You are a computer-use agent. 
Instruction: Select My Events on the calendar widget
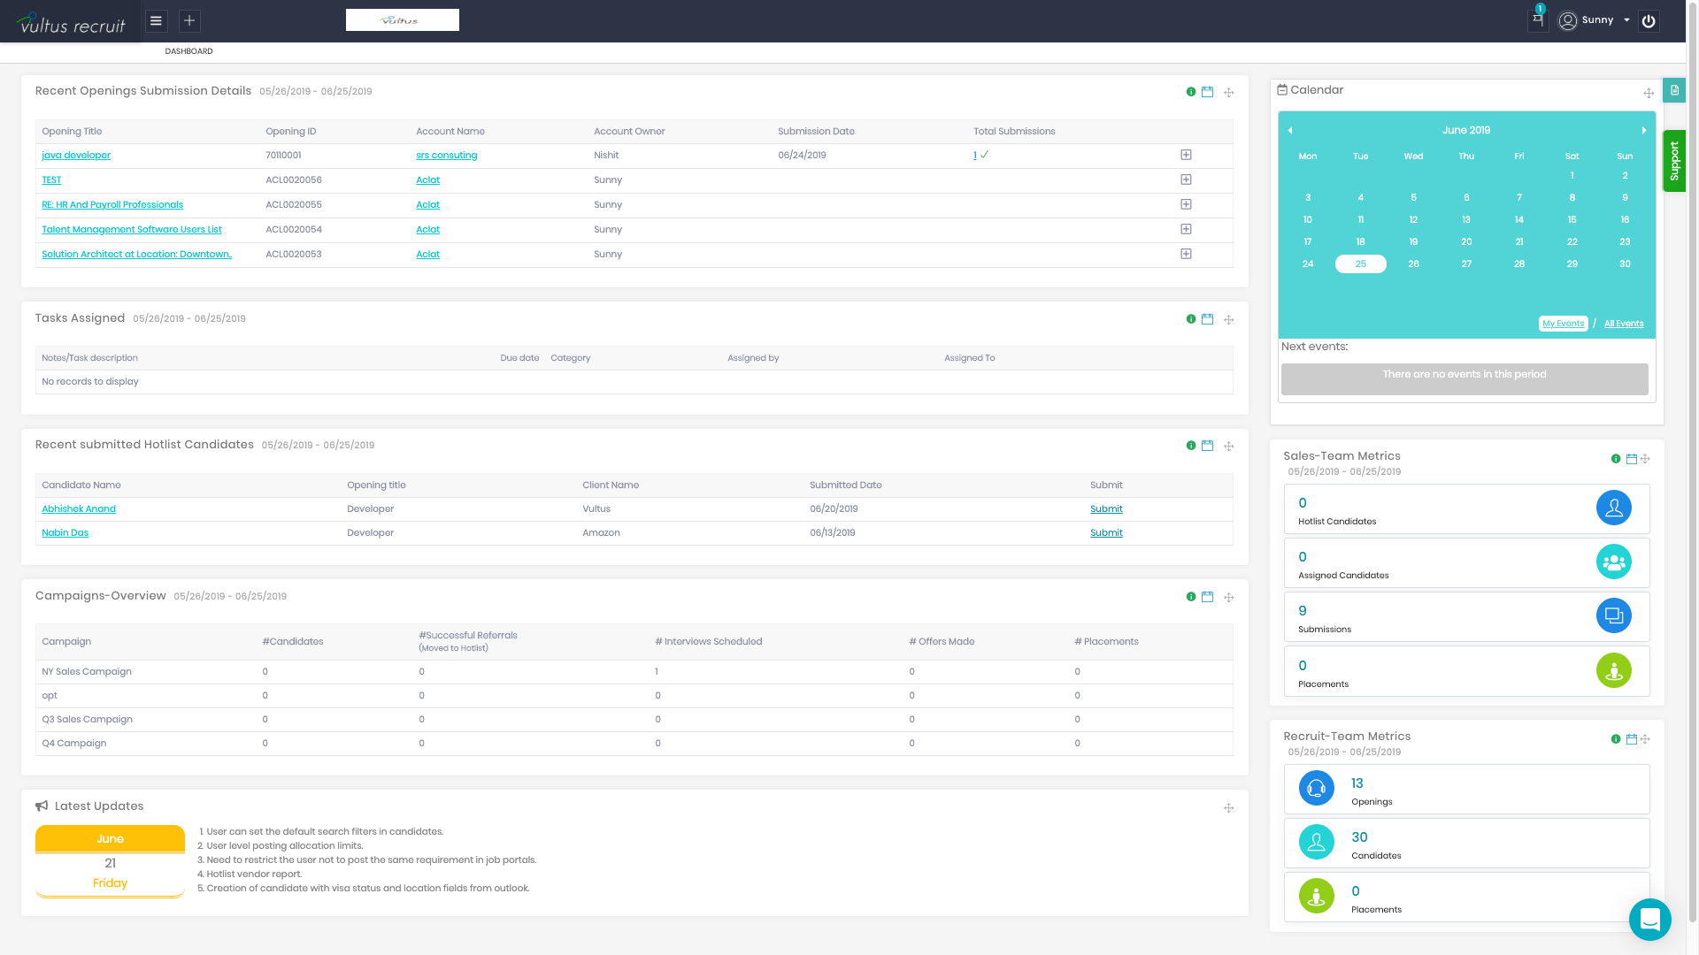coord(1563,324)
